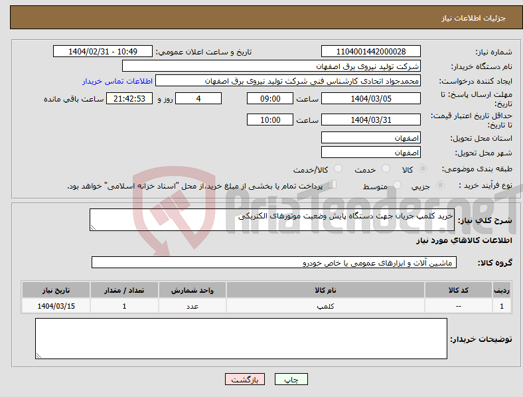Click the buyer notes textarea
Image resolution: width=523 pixels, height=397 pixels.
tap(241, 339)
